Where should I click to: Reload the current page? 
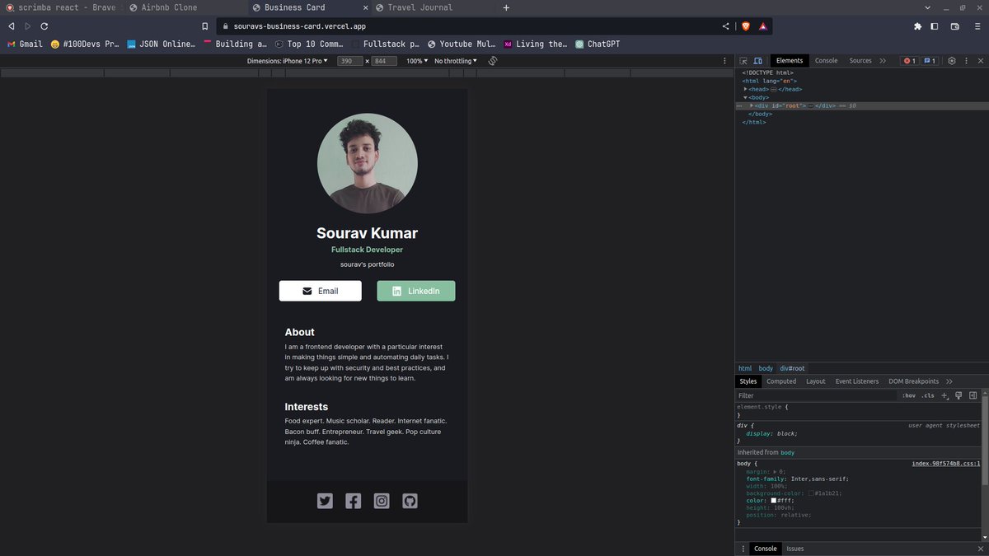click(x=44, y=26)
